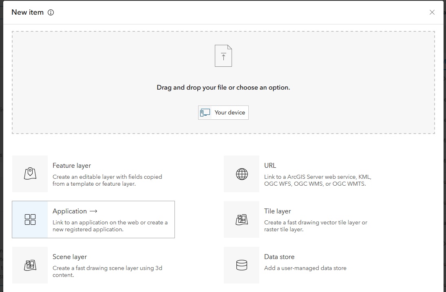Click the New item dialog title

tap(27, 12)
